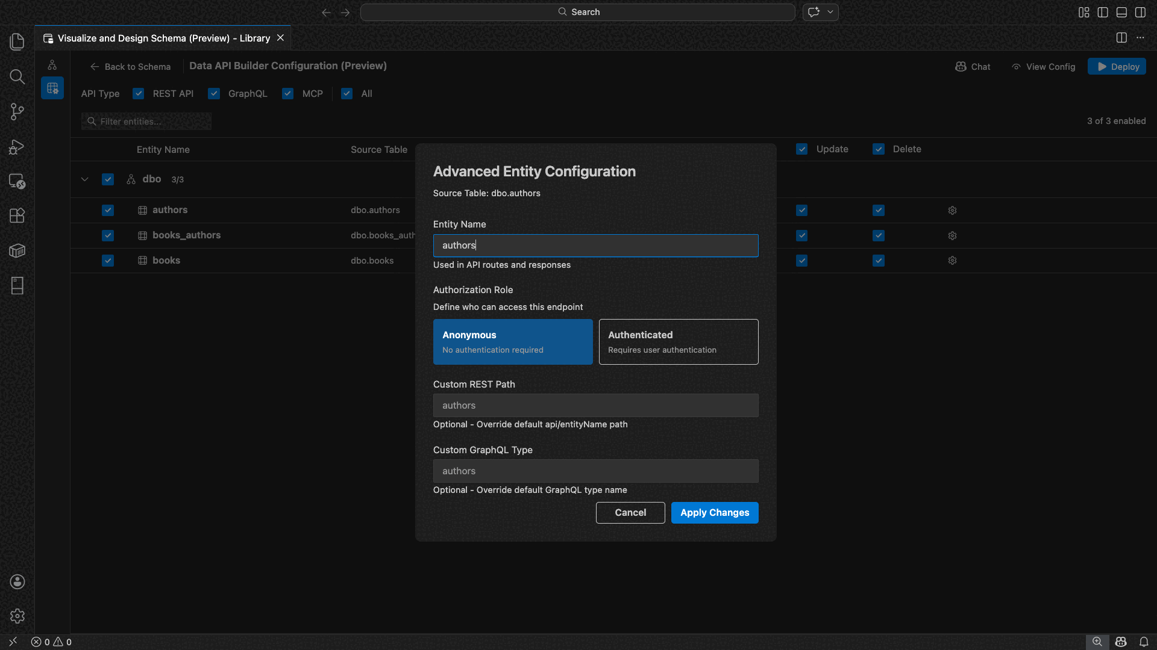
Task: Click the Explorer files icon
Action: pos(17,42)
